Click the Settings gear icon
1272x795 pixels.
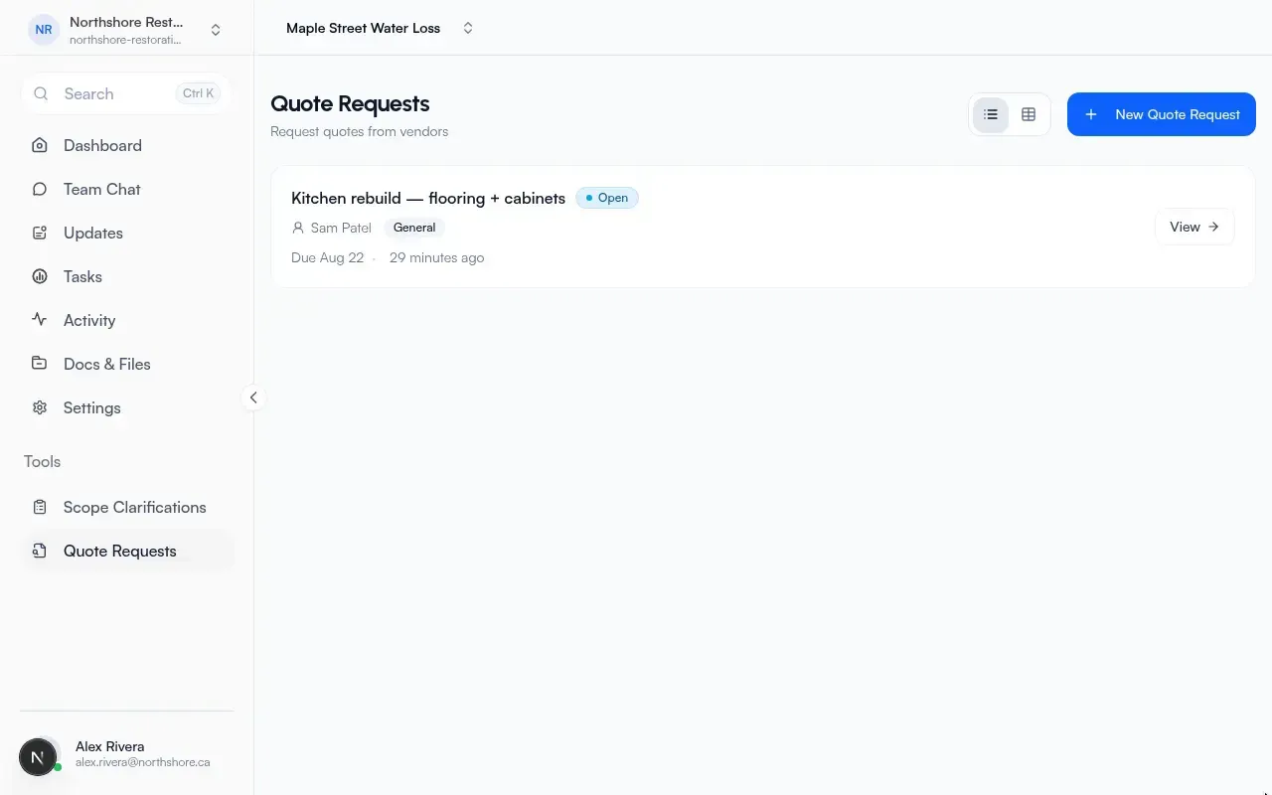[x=40, y=407]
